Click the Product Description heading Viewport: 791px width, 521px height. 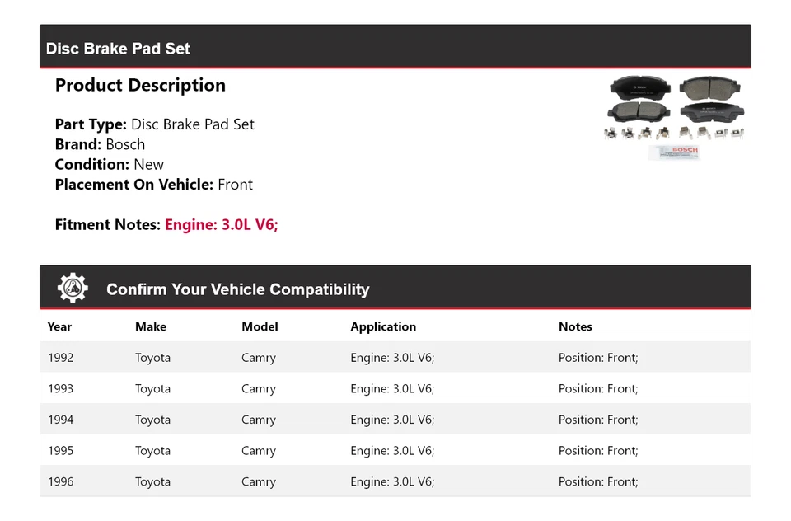point(140,85)
